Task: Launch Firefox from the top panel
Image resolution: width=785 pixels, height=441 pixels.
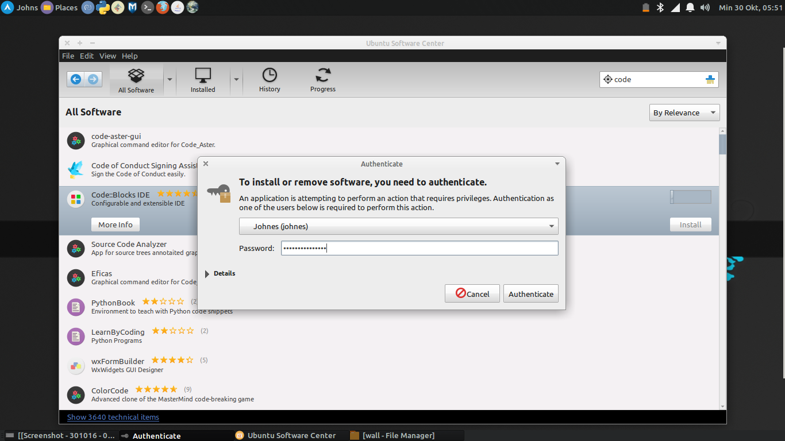Action: 162,7
